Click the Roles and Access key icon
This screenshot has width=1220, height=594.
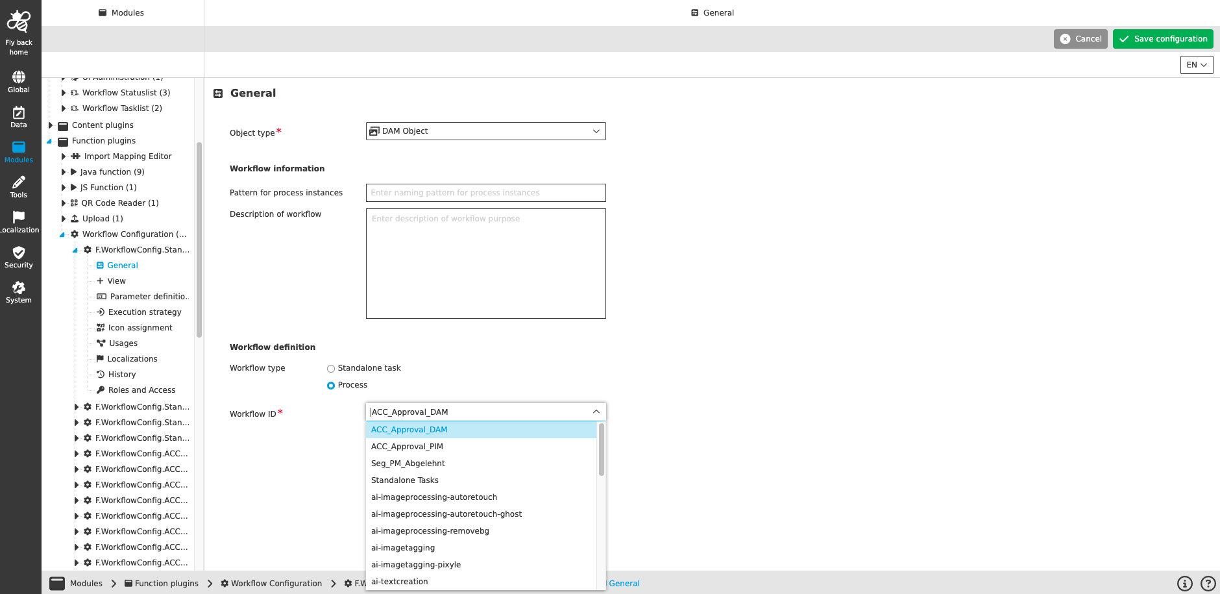(x=101, y=390)
